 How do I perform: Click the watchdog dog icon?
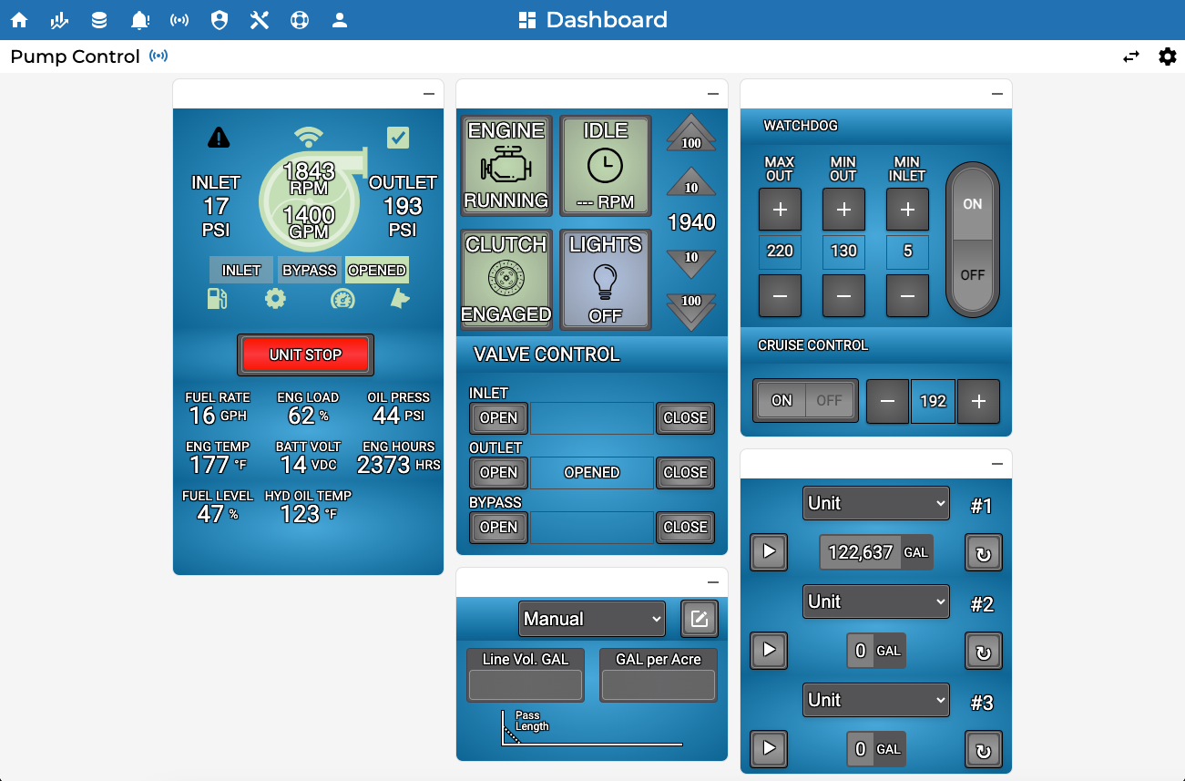click(x=400, y=298)
